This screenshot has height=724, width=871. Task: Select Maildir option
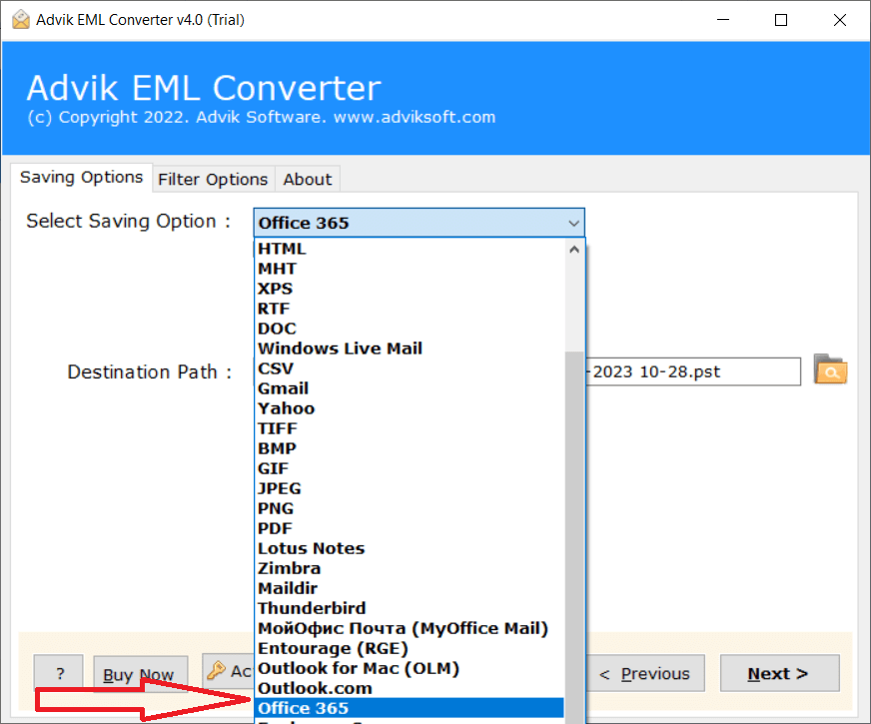click(410, 588)
